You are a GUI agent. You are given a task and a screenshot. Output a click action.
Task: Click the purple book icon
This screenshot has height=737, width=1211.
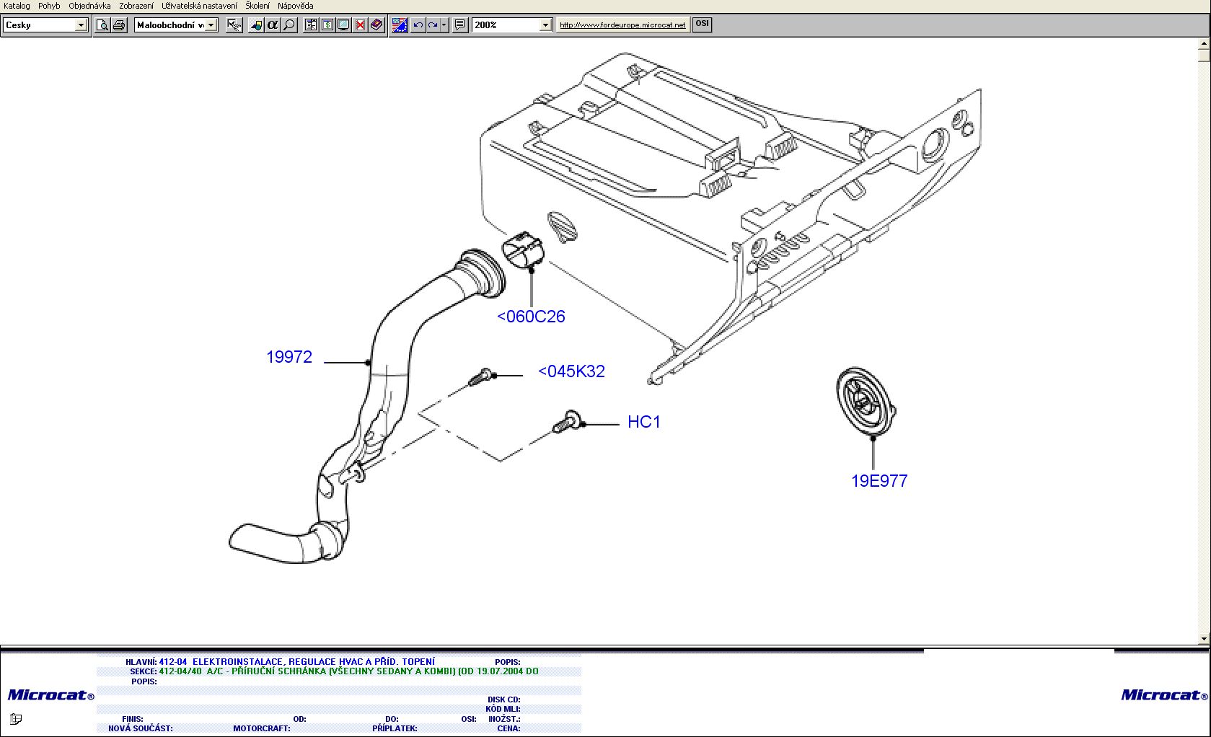(376, 25)
